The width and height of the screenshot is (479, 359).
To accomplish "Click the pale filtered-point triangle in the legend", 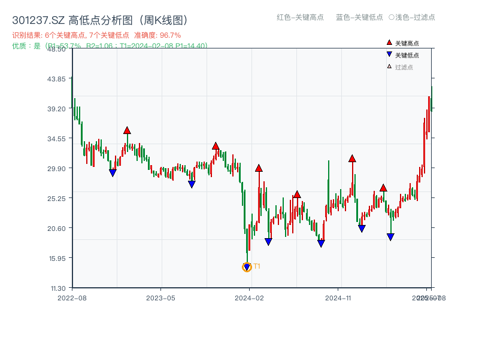I will click(389, 67).
